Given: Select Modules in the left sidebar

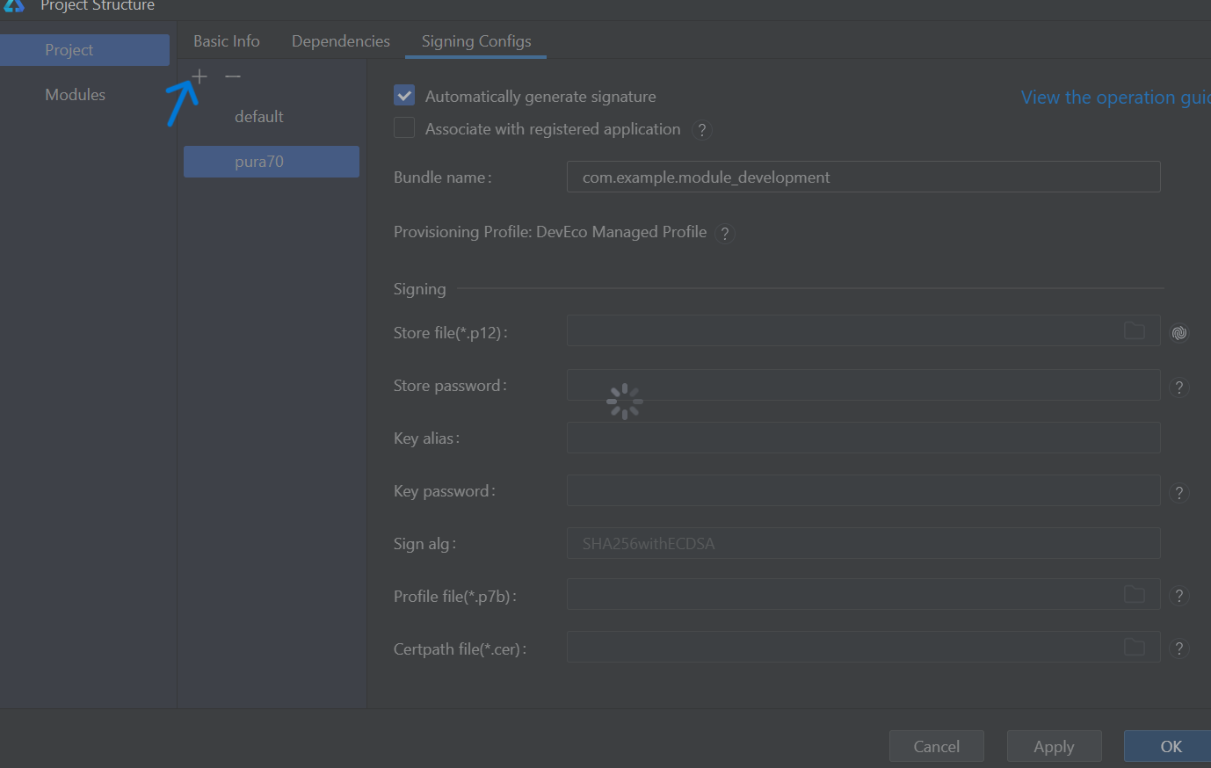Looking at the screenshot, I should tap(76, 95).
